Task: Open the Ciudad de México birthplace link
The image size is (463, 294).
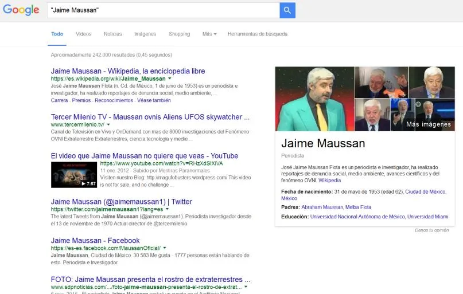Action: (x=426, y=191)
